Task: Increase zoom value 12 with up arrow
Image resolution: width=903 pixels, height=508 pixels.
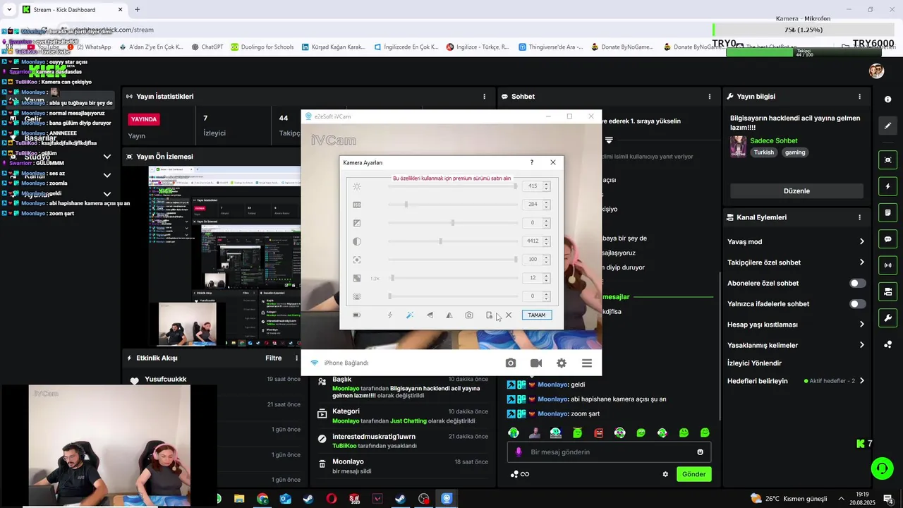Action: tap(546, 276)
